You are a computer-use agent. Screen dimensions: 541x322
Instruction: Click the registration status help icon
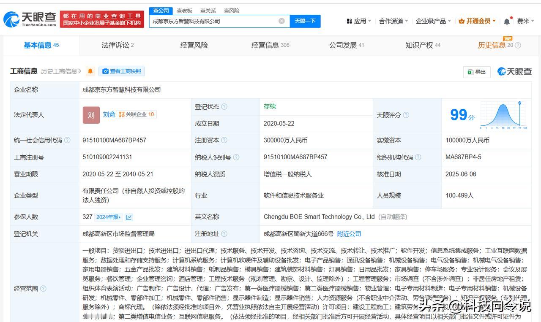tap(224, 107)
